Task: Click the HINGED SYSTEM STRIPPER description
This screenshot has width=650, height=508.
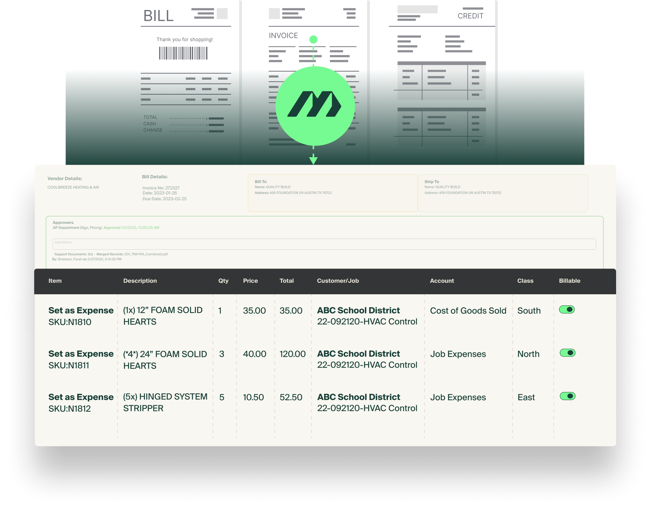Action: pyautogui.click(x=165, y=402)
